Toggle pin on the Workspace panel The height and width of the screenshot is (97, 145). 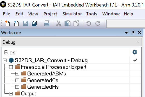click(x=133, y=33)
